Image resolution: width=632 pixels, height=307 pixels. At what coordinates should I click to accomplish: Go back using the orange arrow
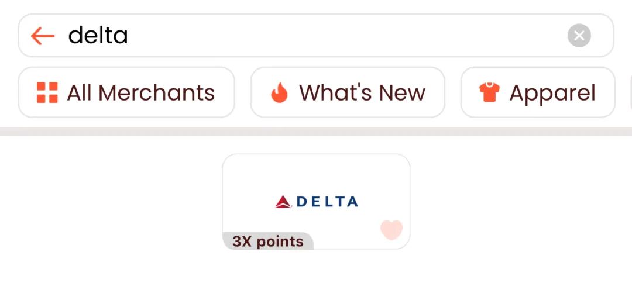43,36
